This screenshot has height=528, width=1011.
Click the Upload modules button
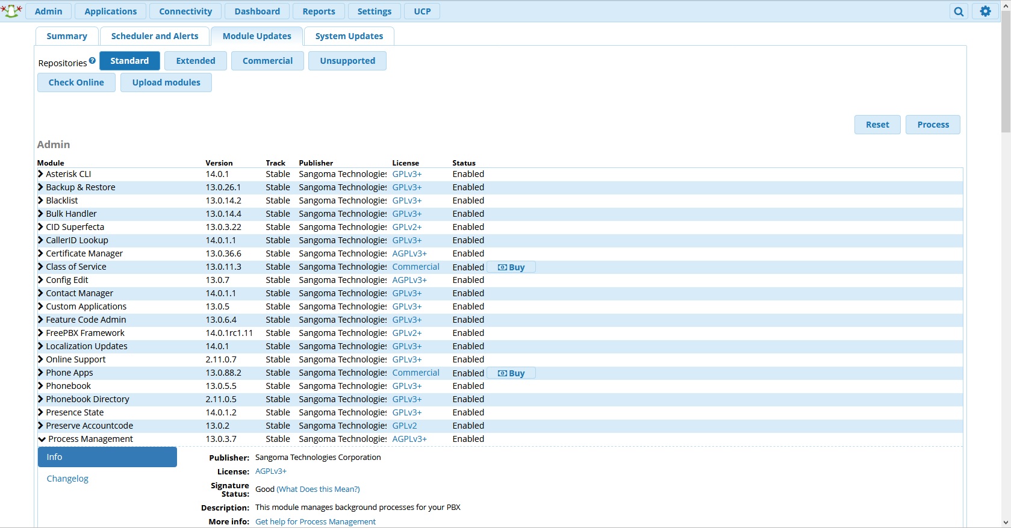[166, 82]
